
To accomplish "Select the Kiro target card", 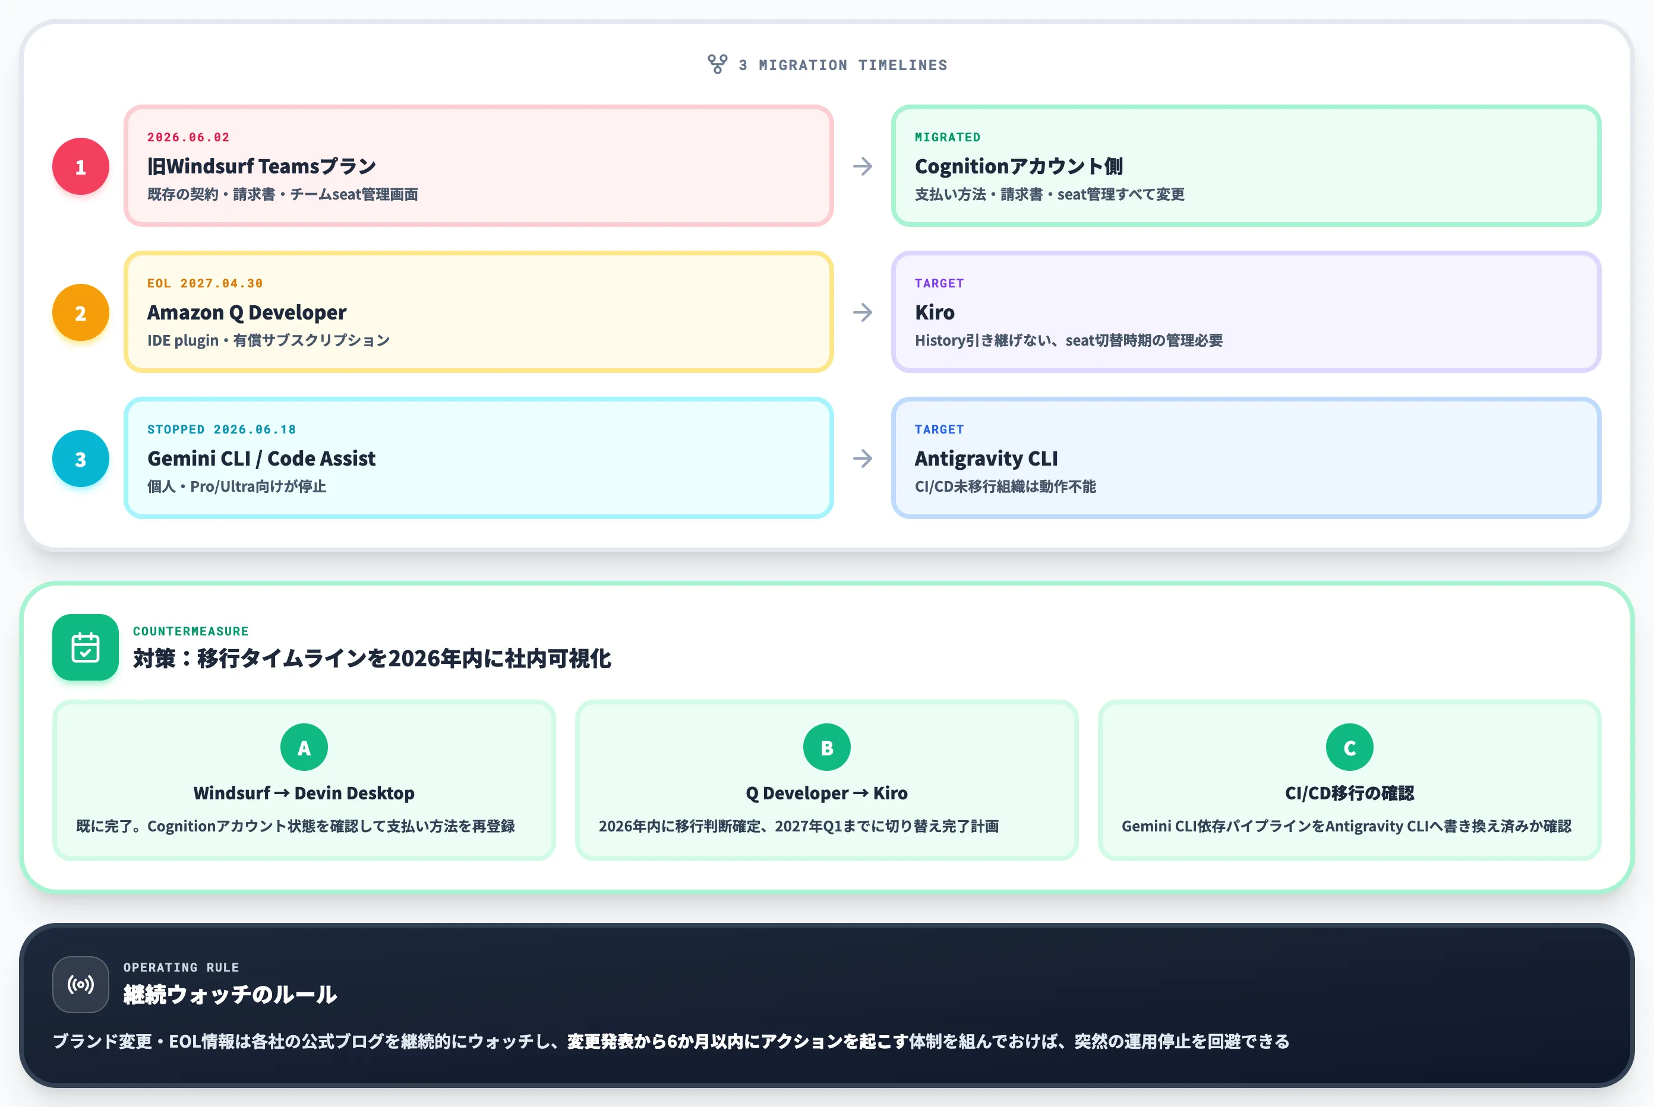I will (1246, 312).
